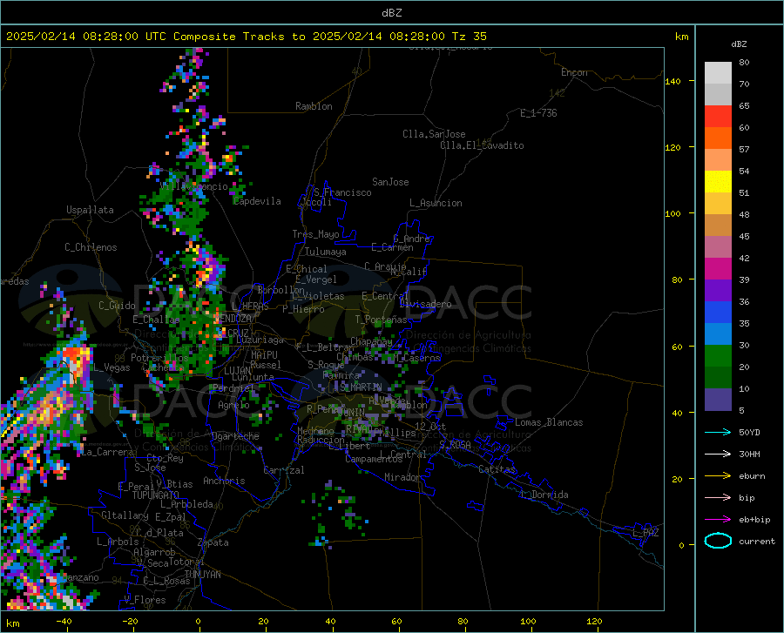Click the 'E_Carmen' map label
Screen dimensions: 784x633
click(x=392, y=247)
